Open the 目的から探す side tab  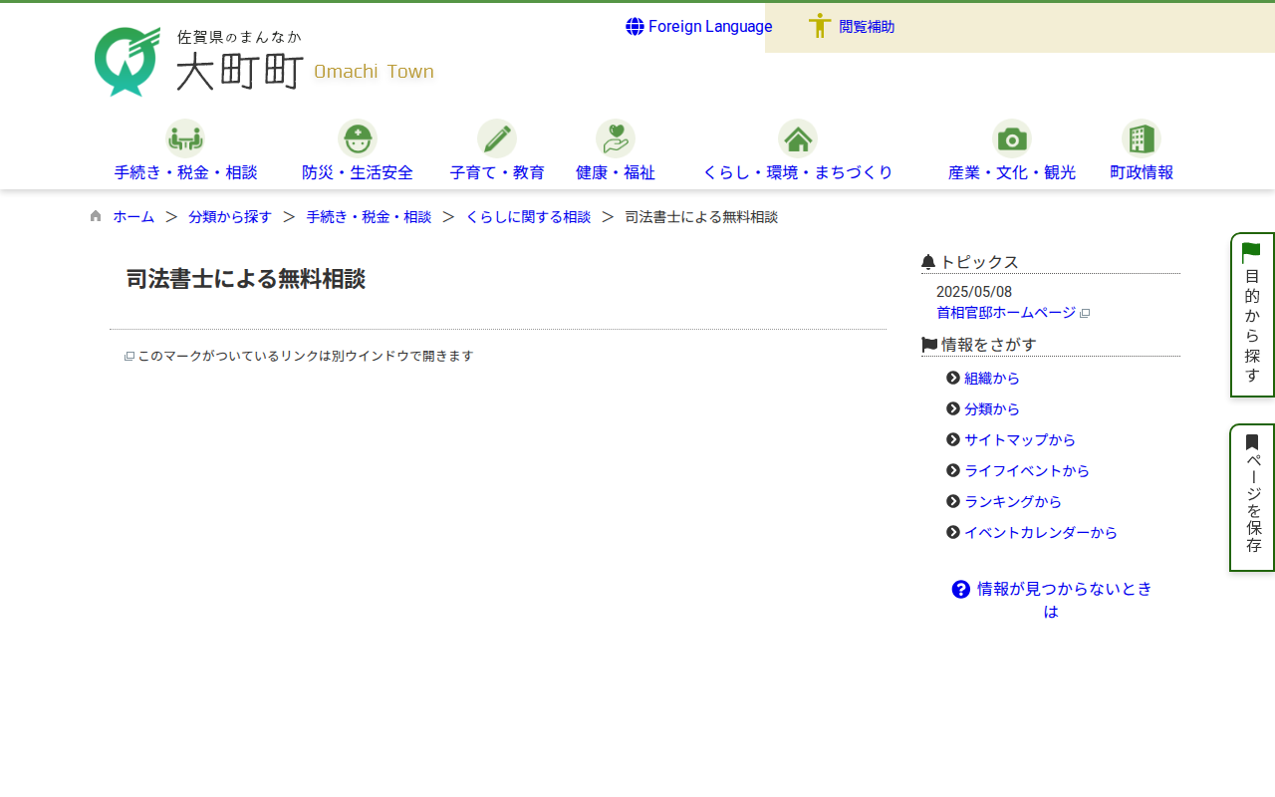point(1252,315)
